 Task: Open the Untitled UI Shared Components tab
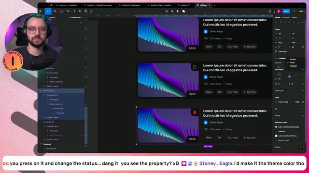(x=98, y=5)
